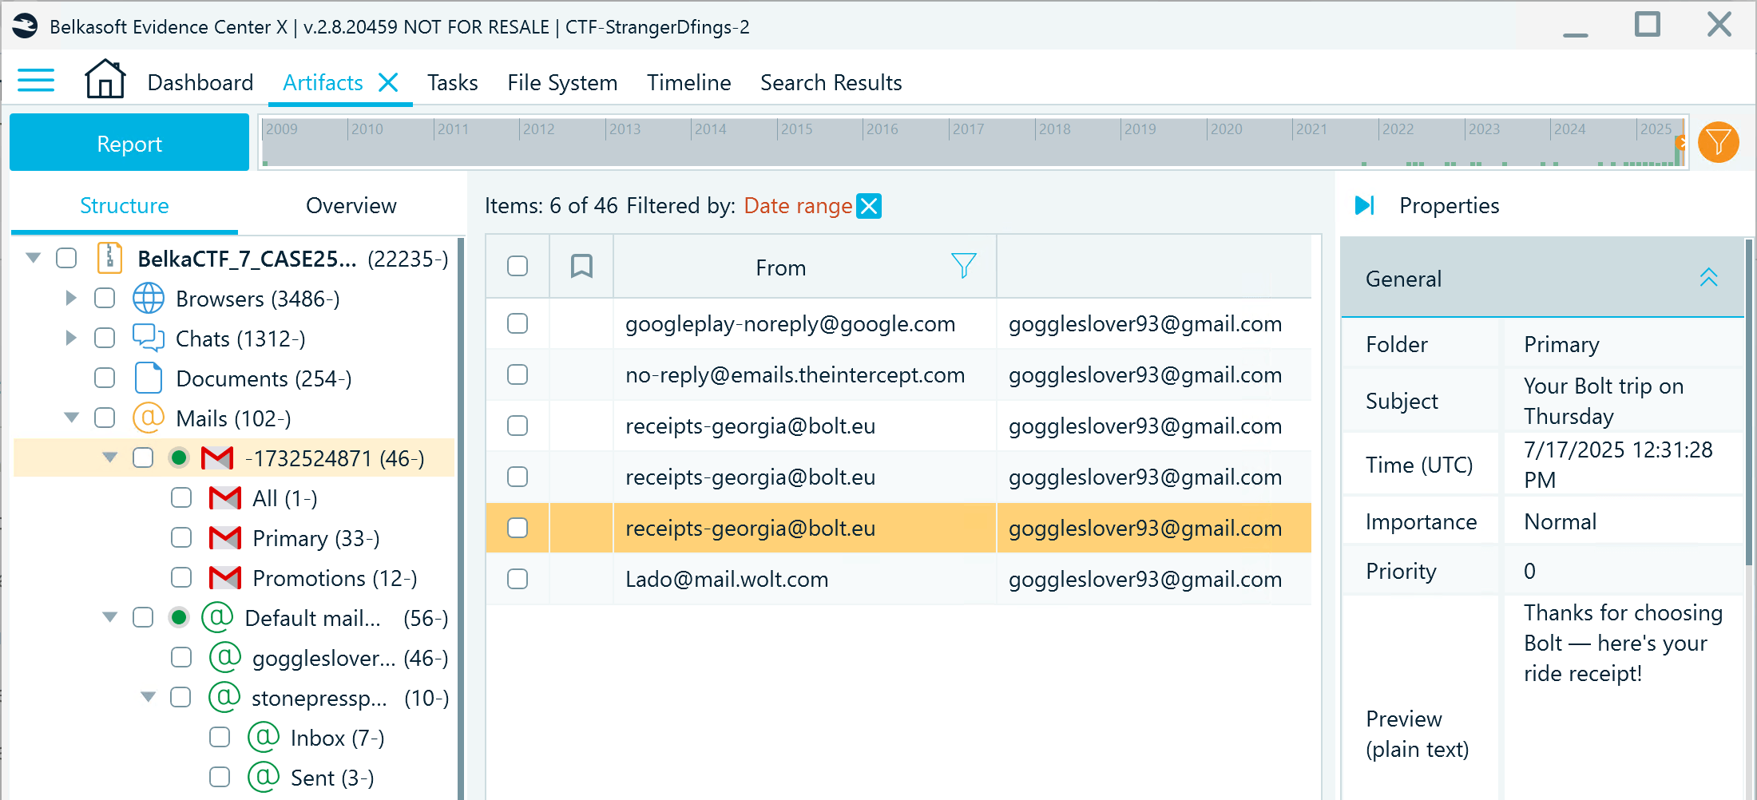Screen dimensions: 1757x800
Task: Click Gmail icon for -1732524871
Action: click(217, 458)
